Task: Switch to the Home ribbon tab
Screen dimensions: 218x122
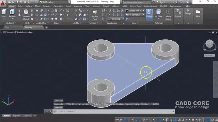Action: [x=12, y=6]
